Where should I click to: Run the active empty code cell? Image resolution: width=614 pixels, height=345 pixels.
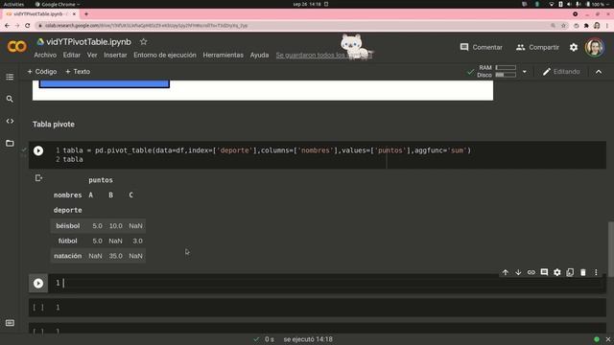[38, 284]
